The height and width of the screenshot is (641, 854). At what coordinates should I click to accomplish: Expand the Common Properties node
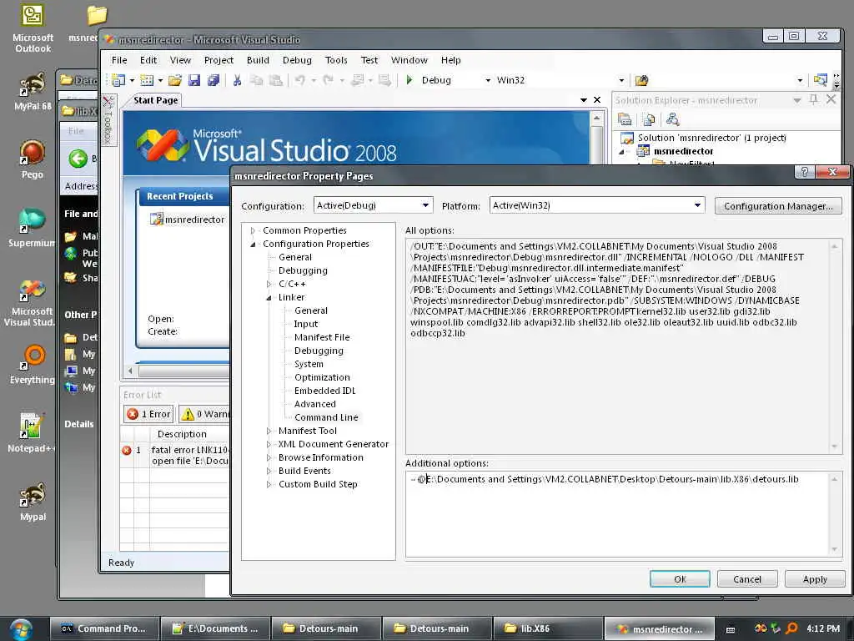coord(253,230)
